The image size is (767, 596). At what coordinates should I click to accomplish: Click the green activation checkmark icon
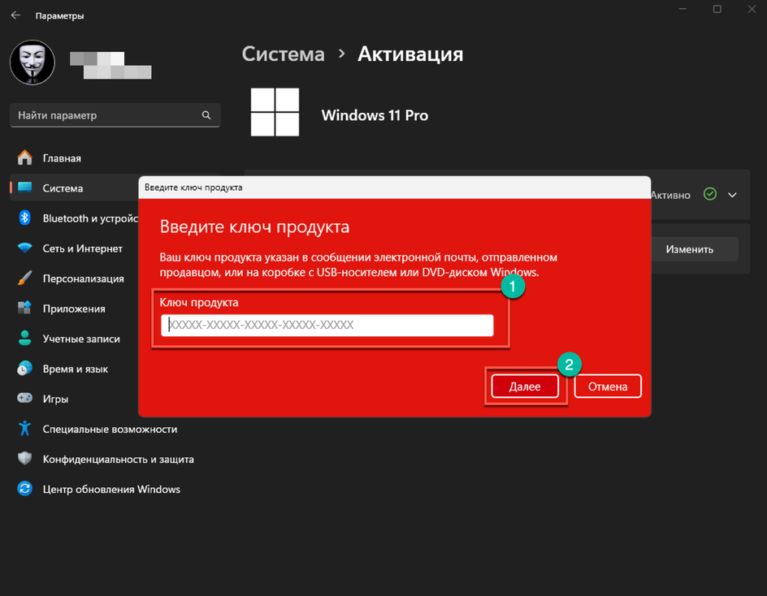[x=710, y=194]
